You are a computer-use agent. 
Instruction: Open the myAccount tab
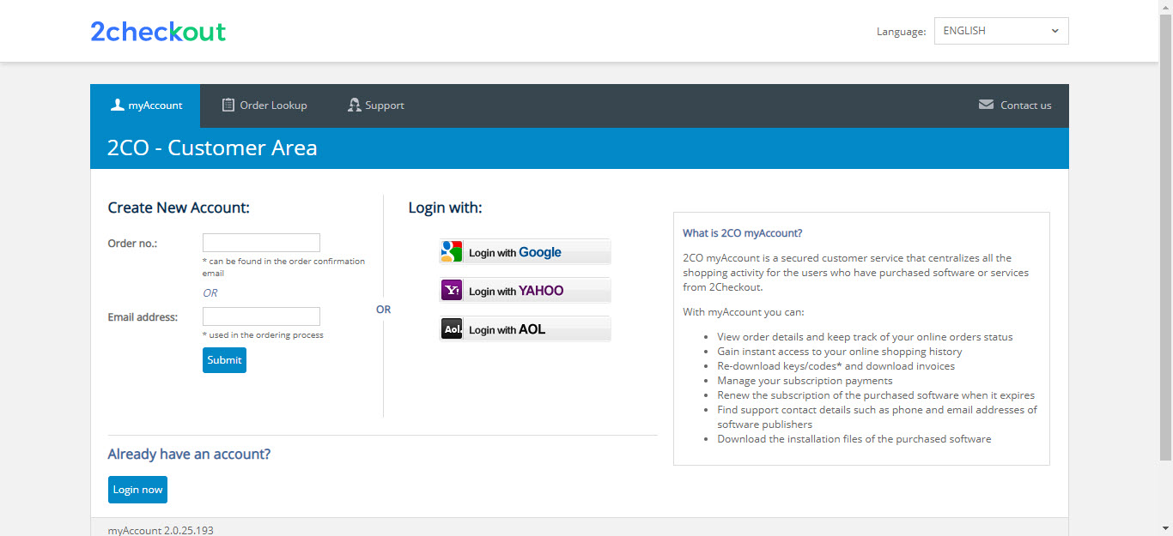pos(145,105)
